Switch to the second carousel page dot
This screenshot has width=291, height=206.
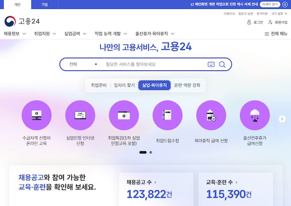pos(151,153)
